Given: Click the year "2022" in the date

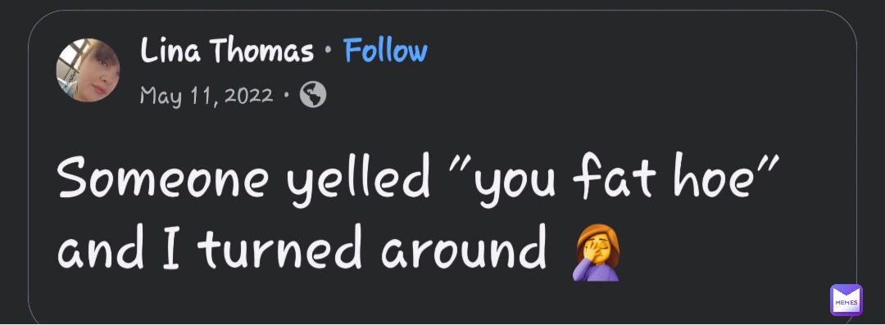Looking at the screenshot, I should (x=248, y=95).
